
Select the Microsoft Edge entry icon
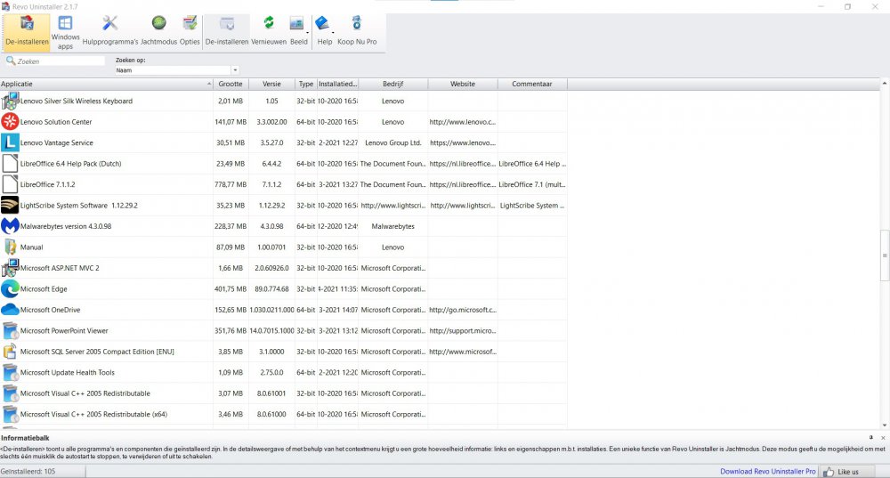[x=10, y=288]
